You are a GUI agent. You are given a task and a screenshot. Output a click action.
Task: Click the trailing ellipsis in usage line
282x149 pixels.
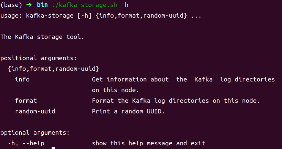point(196,16)
